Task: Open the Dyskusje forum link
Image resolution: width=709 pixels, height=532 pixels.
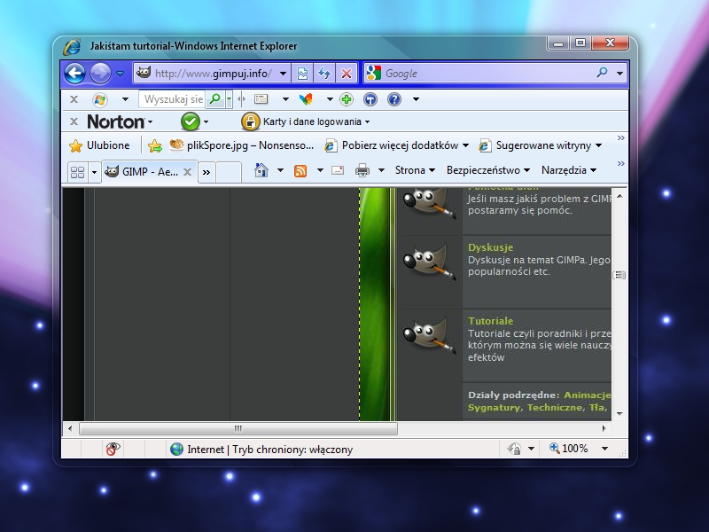Action: (x=491, y=247)
